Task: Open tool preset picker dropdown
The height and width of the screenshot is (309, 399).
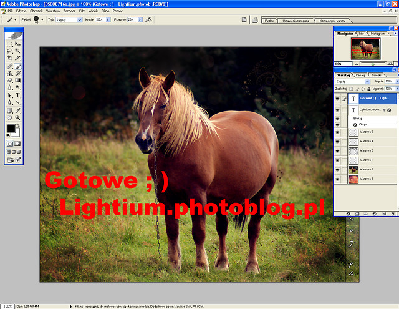Action: 15,19
